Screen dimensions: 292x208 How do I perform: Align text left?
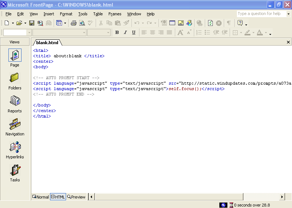coord(144,32)
